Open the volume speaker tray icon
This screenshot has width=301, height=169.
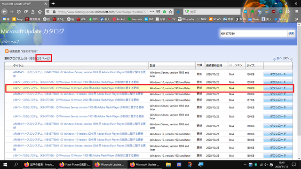coord(266,165)
